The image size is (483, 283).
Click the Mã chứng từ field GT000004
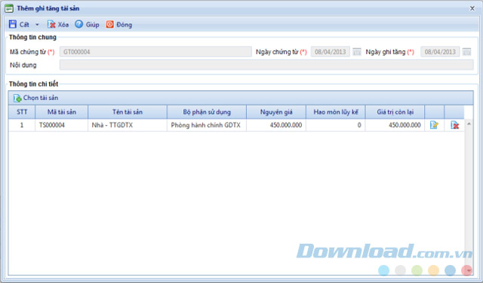pos(155,52)
